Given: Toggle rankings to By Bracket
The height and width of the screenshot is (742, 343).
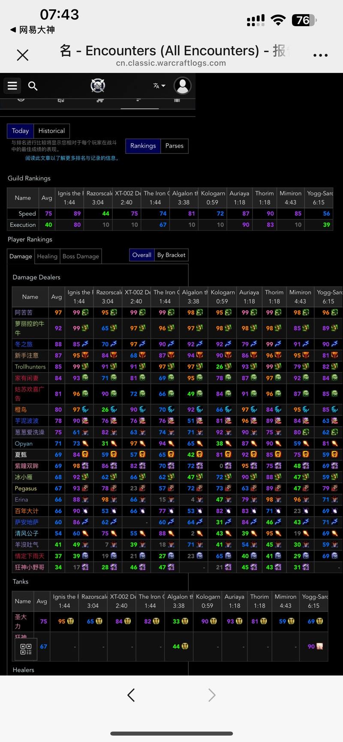Looking at the screenshot, I should point(171,255).
